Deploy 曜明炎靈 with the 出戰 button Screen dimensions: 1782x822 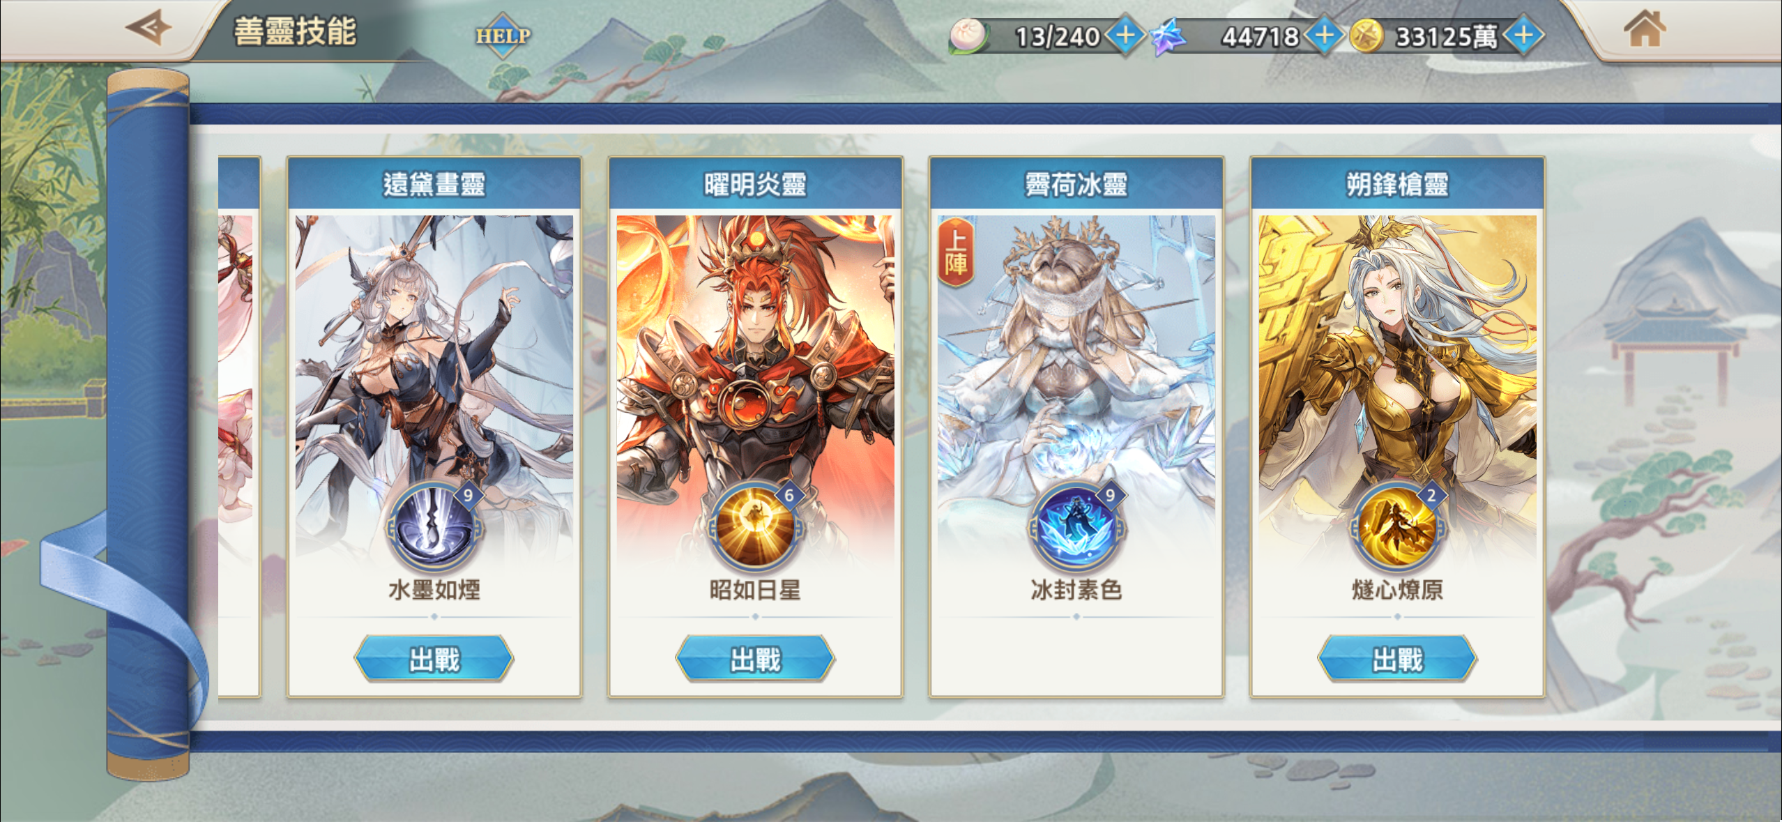click(755, 658)
